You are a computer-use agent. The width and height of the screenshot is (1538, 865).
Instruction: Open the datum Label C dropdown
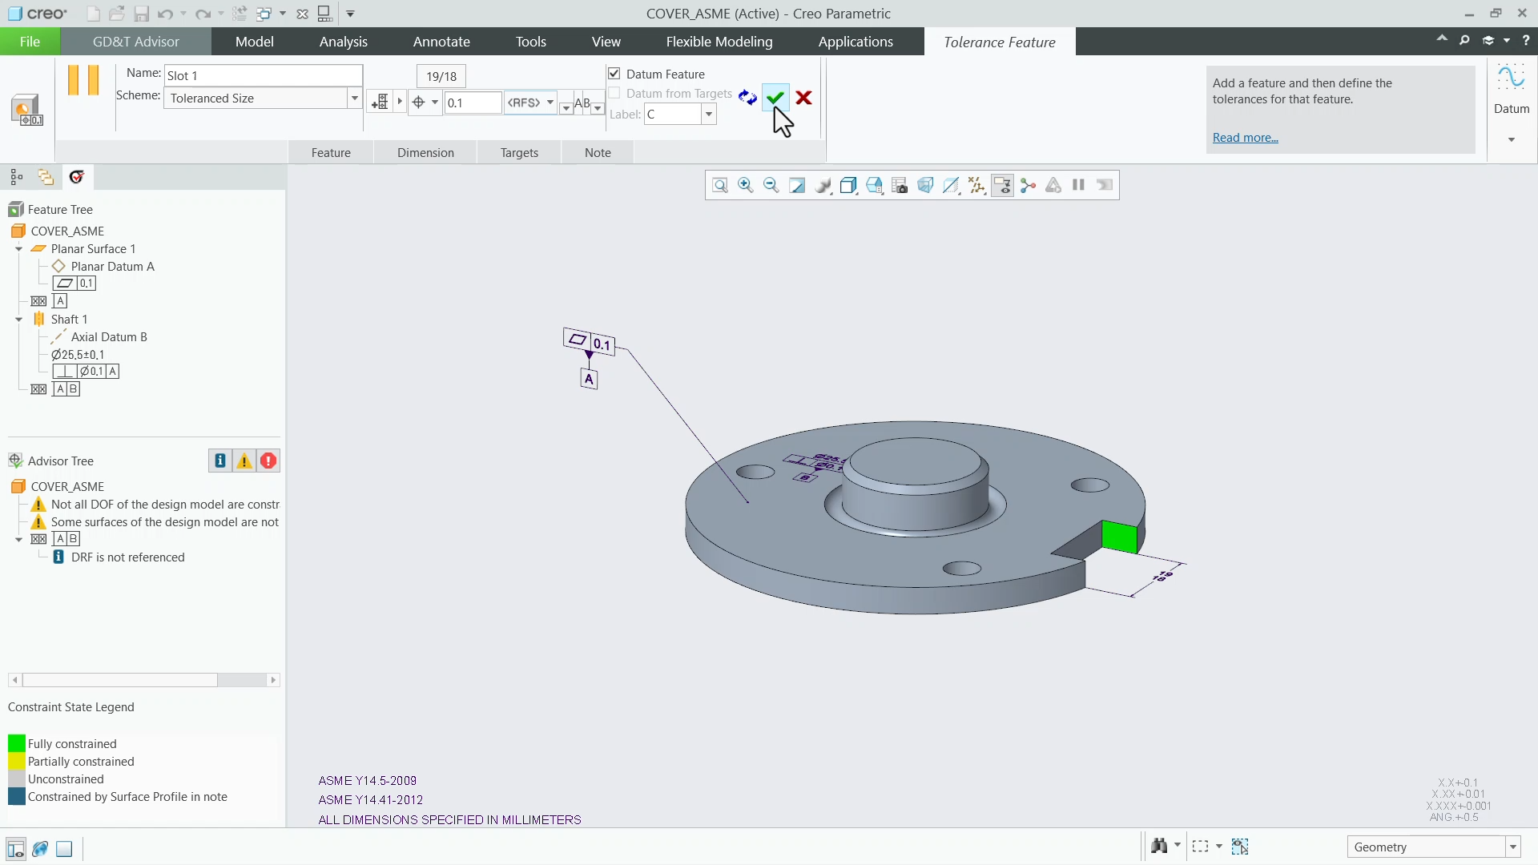[708, 115]
